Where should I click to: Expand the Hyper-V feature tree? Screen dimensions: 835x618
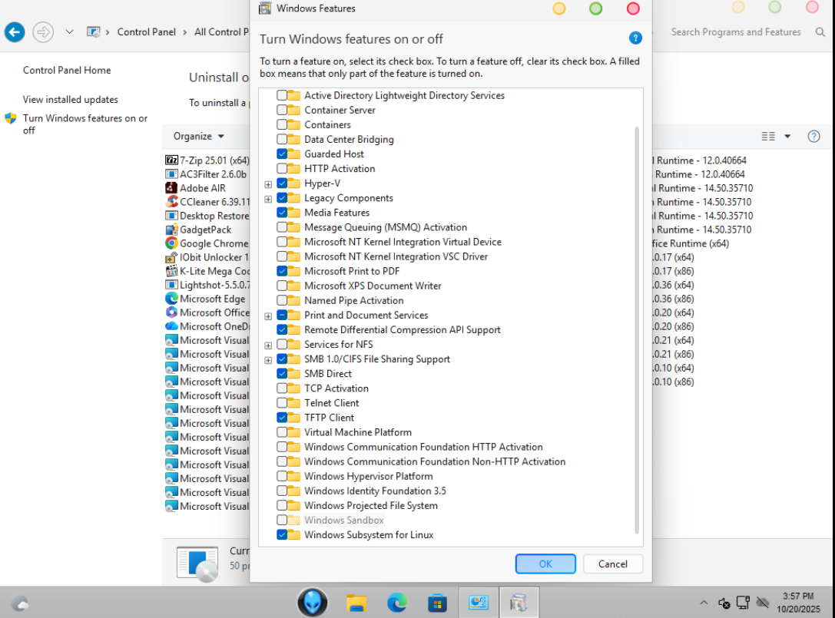(x=268, y=184)
